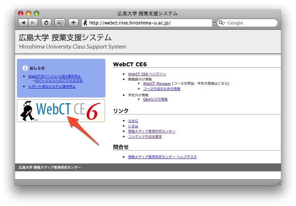Go forward with the forward arrow

(33, 23)
